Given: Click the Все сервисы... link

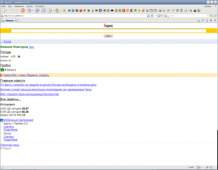Looking at the screenshot, I should pos(11,99).
